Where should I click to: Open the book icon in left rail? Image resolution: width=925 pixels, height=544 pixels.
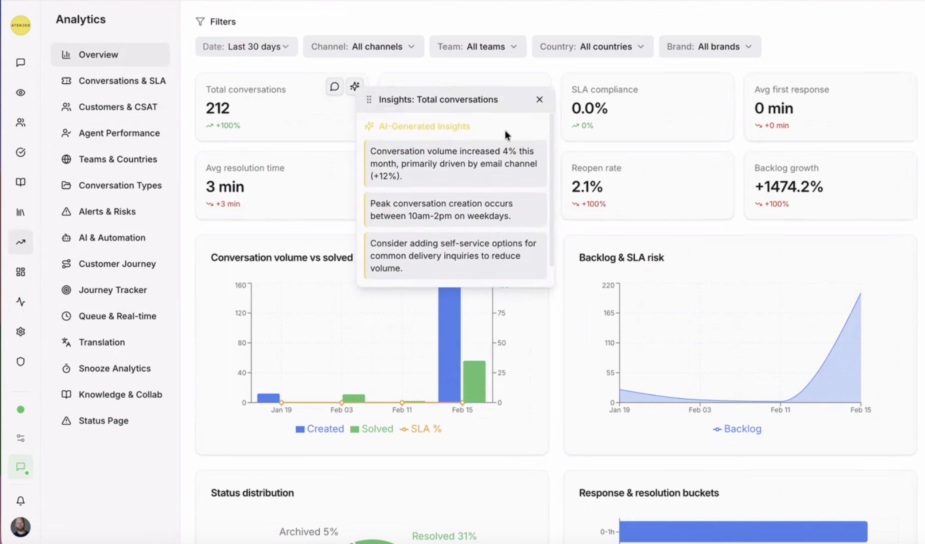(21, 182)
